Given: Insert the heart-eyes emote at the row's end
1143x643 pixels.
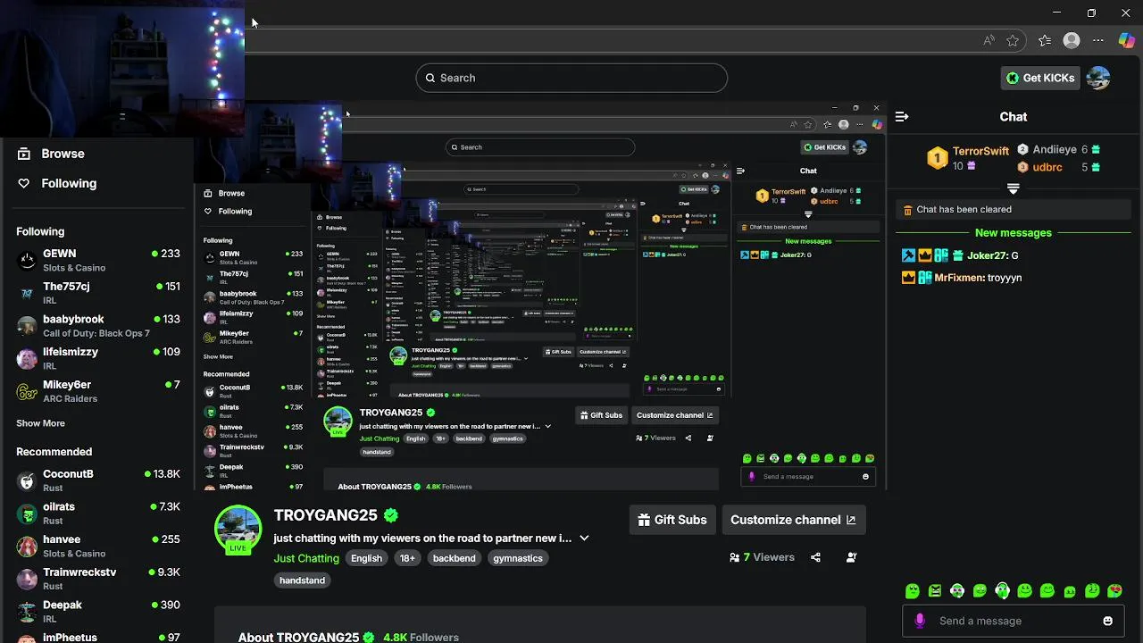Looking at the screenshot, I should pyautogui.click(x=1114, y=591).
